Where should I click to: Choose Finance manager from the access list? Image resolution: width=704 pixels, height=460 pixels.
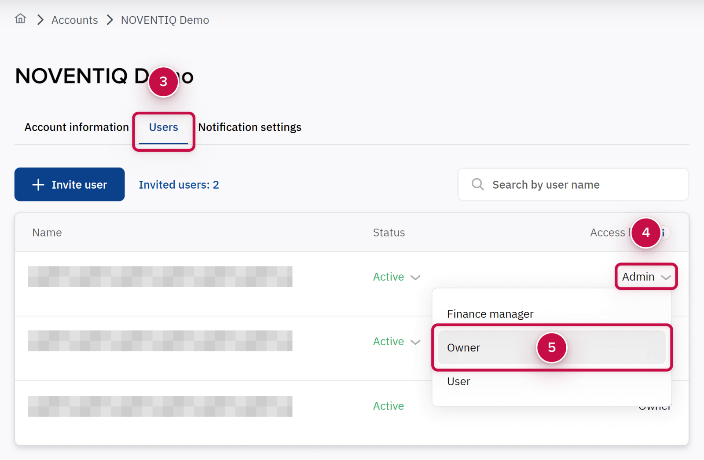(x=490, y=314)
